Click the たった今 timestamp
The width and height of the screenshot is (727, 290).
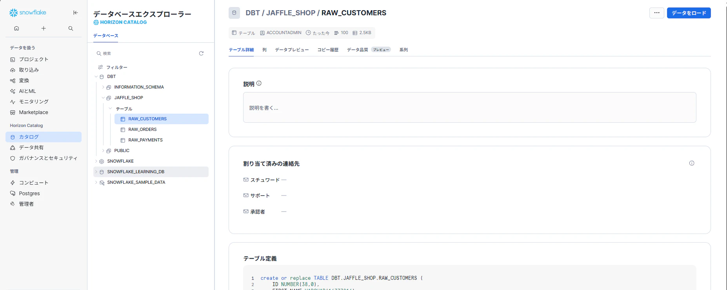(318, 33)
